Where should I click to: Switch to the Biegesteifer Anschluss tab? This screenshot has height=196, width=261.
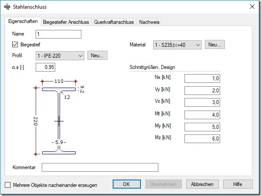66,22
